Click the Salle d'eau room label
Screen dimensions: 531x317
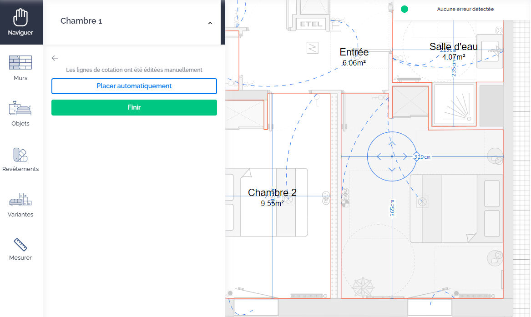click(x=454, y=46)
